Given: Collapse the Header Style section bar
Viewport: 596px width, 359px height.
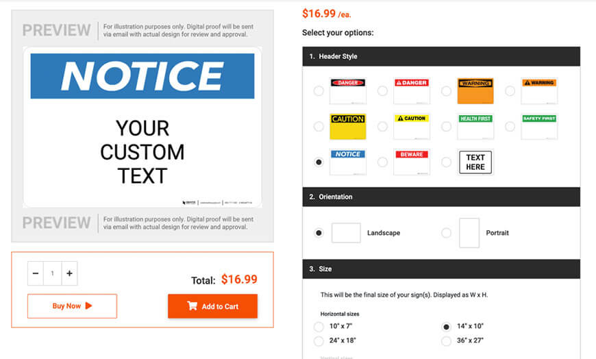Looking at the screenshot, I should tap(441, 56).
